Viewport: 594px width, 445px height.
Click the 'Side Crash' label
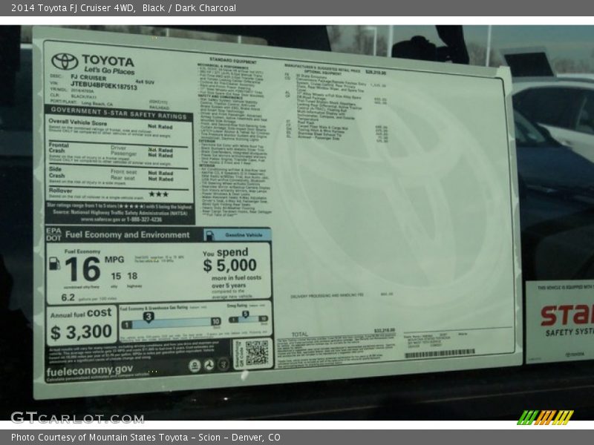pyautogui.click(x=57, y=172)
